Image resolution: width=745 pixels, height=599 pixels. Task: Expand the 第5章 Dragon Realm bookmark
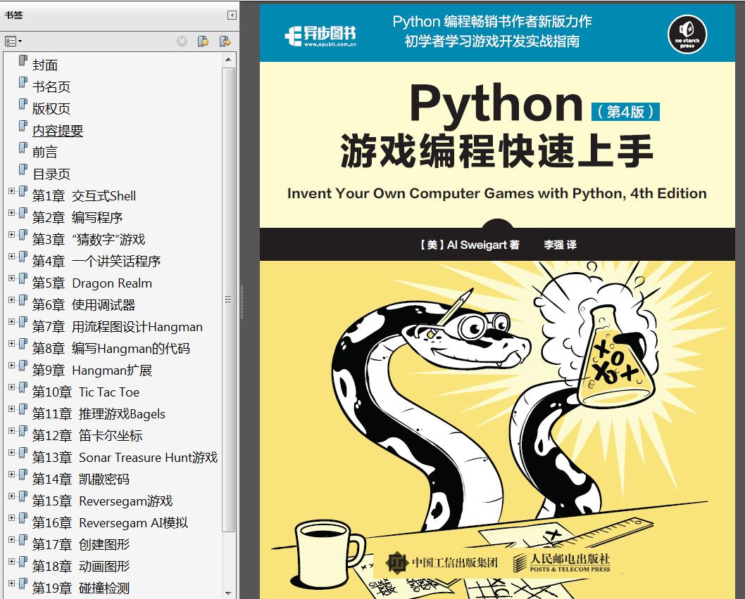(12, 278)
